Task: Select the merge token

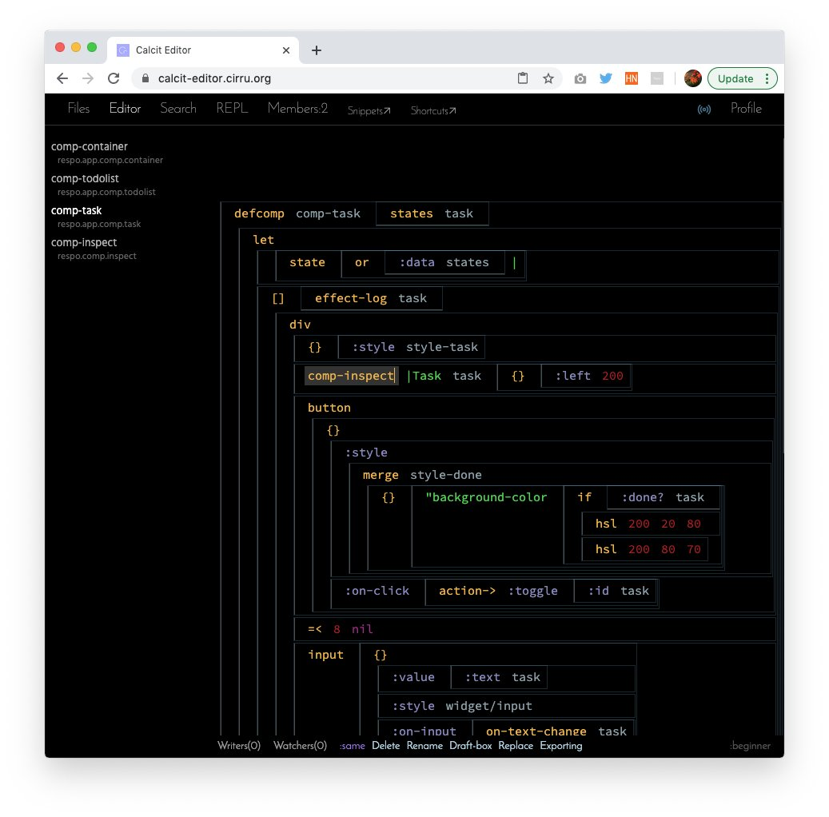Action: [381, 475]
